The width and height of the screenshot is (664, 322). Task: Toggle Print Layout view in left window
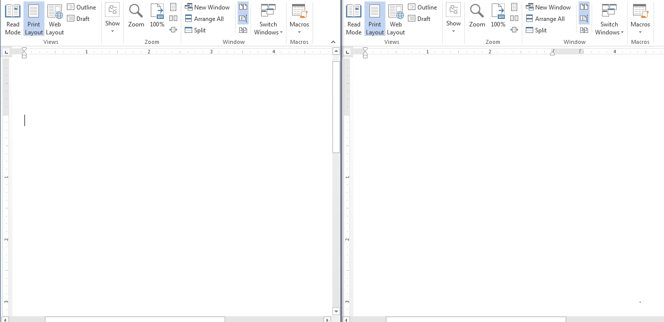coord(34,19)
